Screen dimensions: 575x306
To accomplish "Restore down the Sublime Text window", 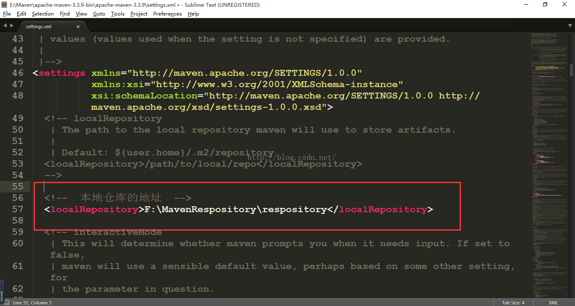I will [x=545, y=5].
